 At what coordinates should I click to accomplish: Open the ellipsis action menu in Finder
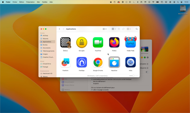click(x=129, y=29)
